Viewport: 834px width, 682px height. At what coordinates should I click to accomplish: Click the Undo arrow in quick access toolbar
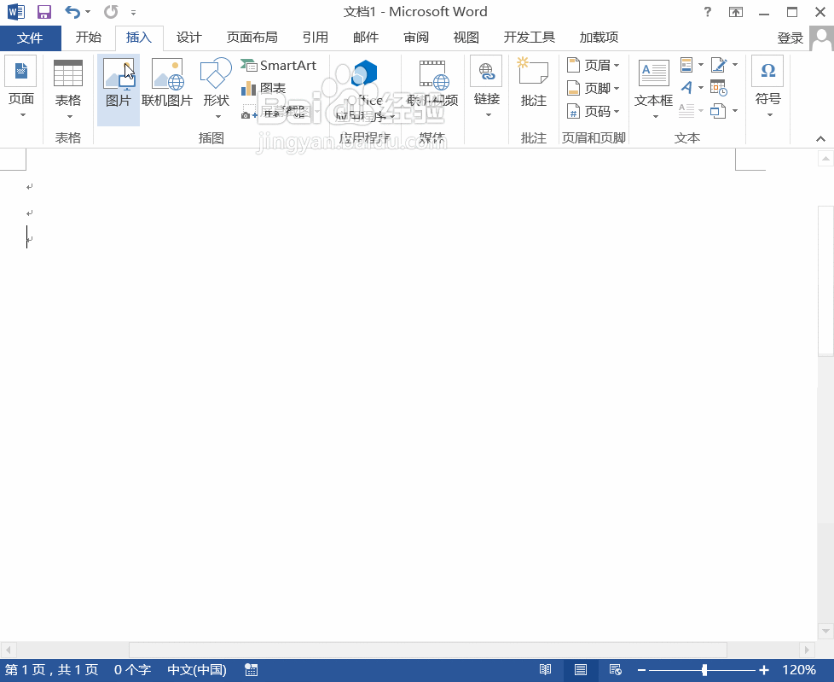pos(72,12)
